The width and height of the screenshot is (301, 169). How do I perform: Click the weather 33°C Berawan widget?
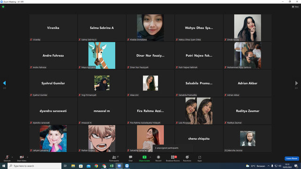pyautogui.click(x=255, y=166)
